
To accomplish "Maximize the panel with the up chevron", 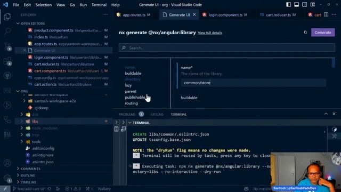I will pos(326,114).
